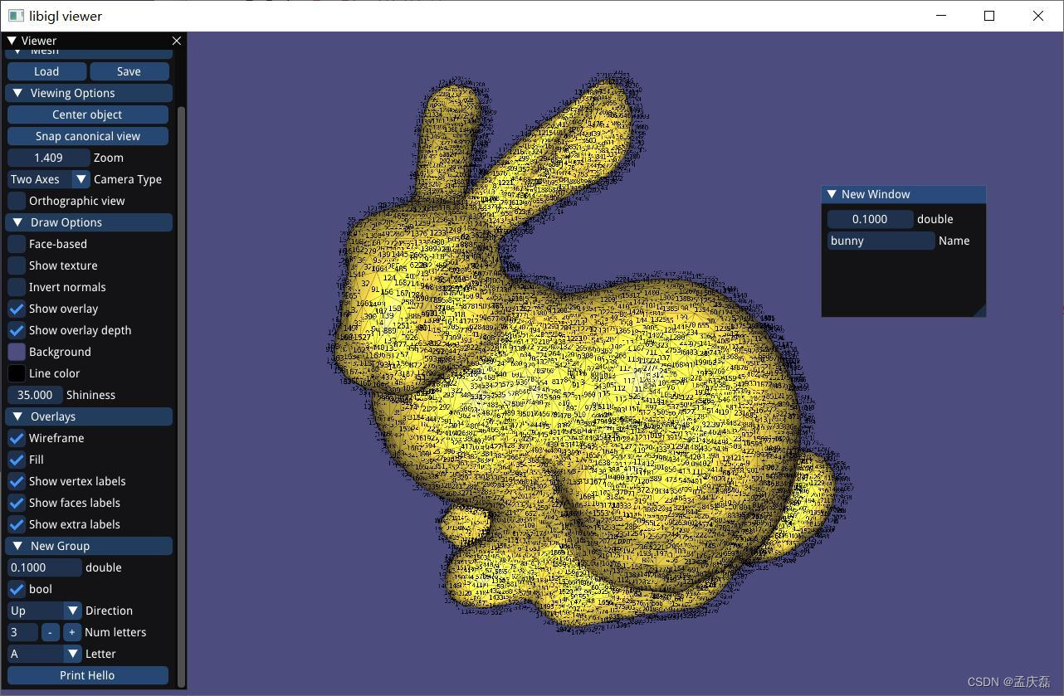Decrease Num letters with minus button
Viewport: 1064px width, 696px height.
click(51, 632)
